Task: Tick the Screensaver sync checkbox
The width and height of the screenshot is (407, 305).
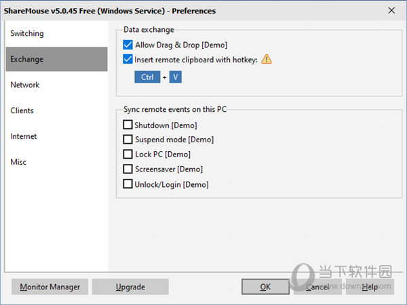Action: (128, 169)
